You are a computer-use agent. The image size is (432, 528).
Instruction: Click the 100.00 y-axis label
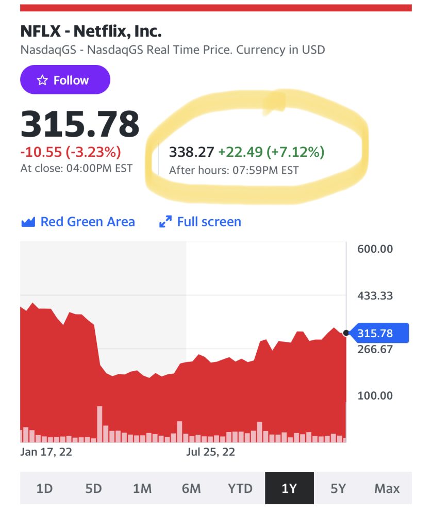(375, 395)
